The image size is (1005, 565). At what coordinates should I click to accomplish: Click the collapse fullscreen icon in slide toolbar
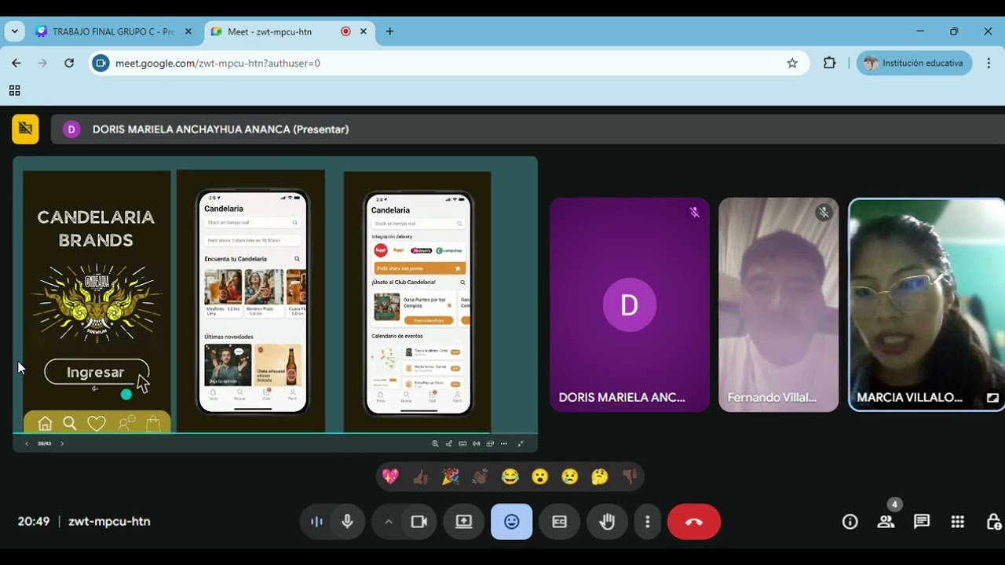521,443
